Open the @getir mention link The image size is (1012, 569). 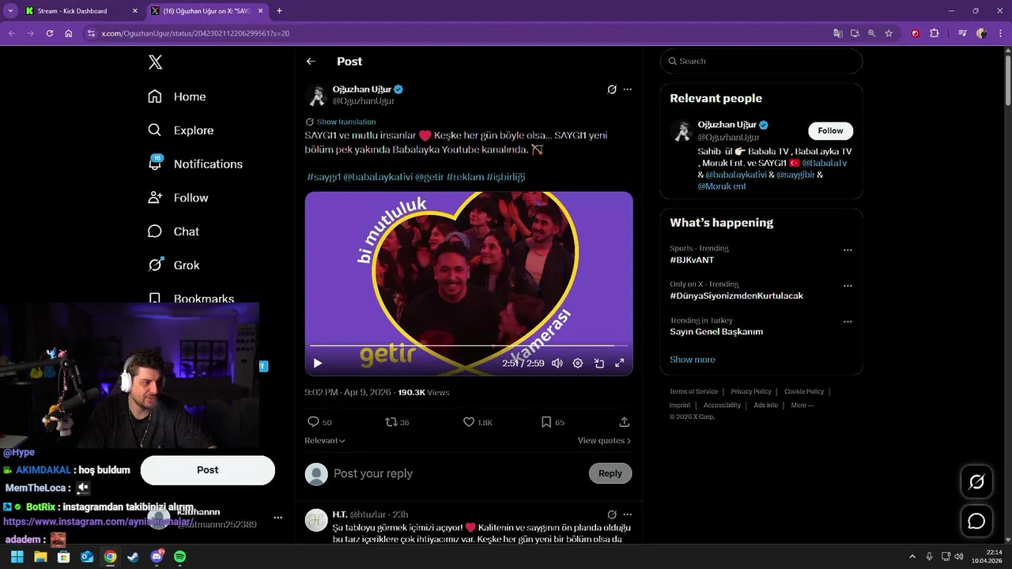[429, 176]
